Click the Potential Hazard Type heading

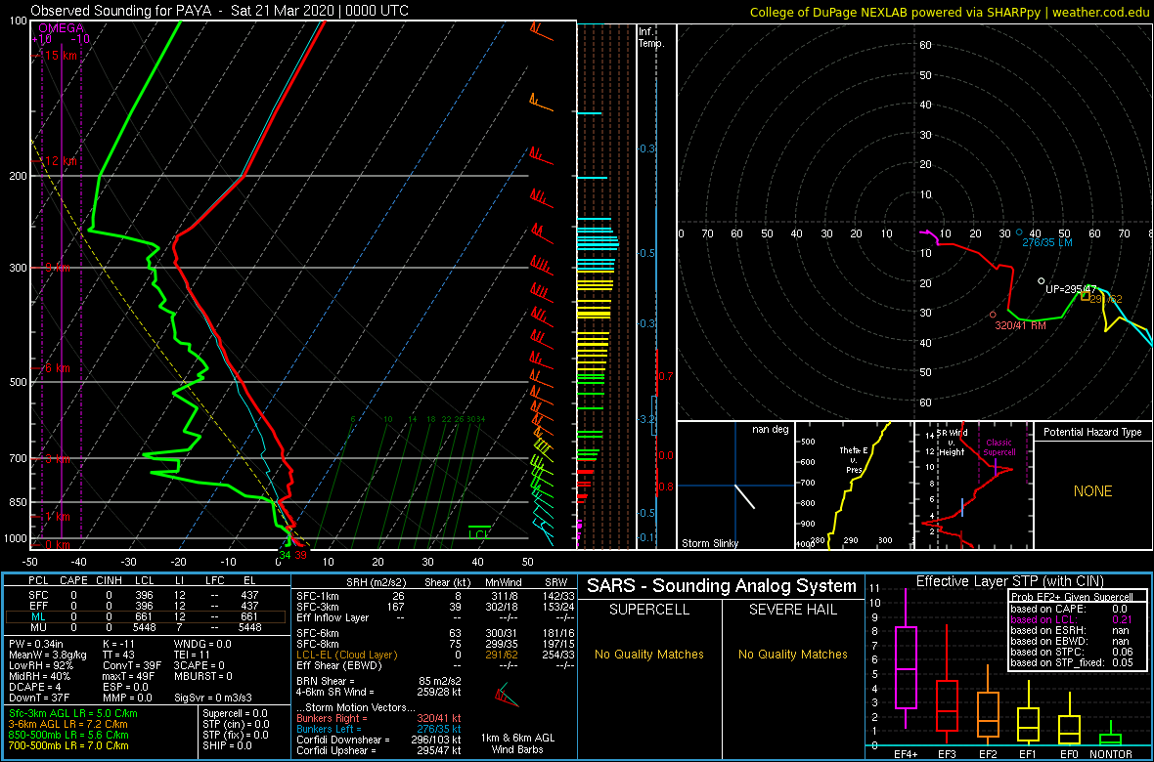tap(1092, 432)
